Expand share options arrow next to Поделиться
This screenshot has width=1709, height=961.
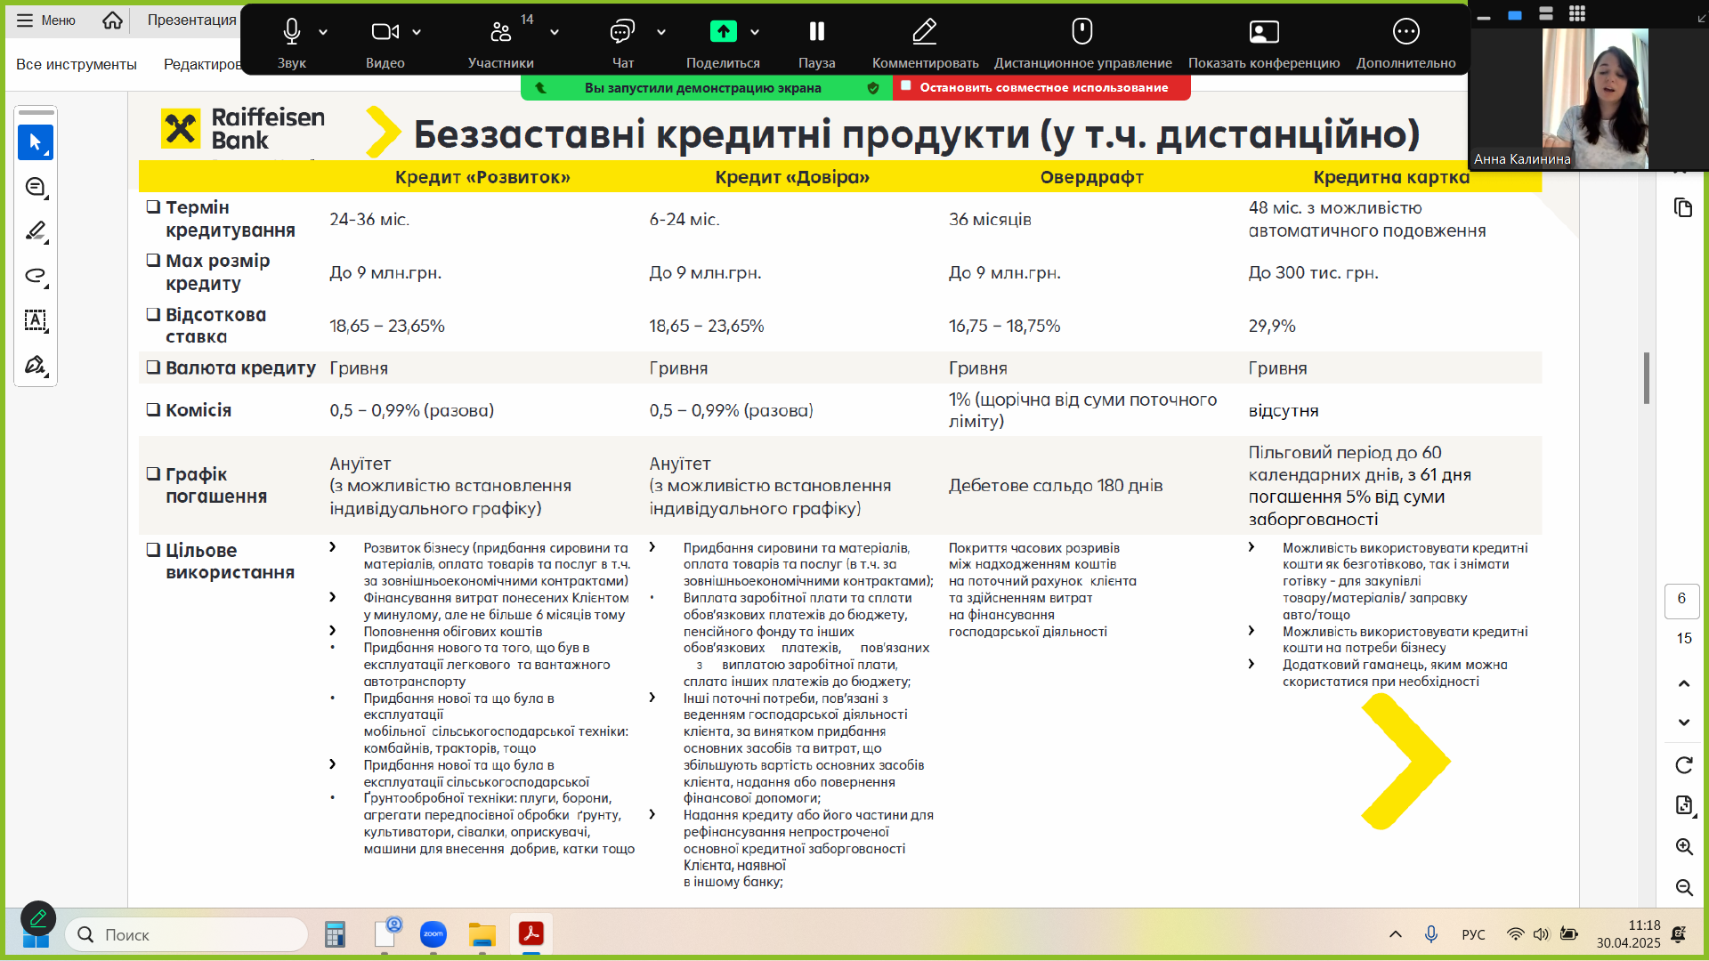coord(755,32)
